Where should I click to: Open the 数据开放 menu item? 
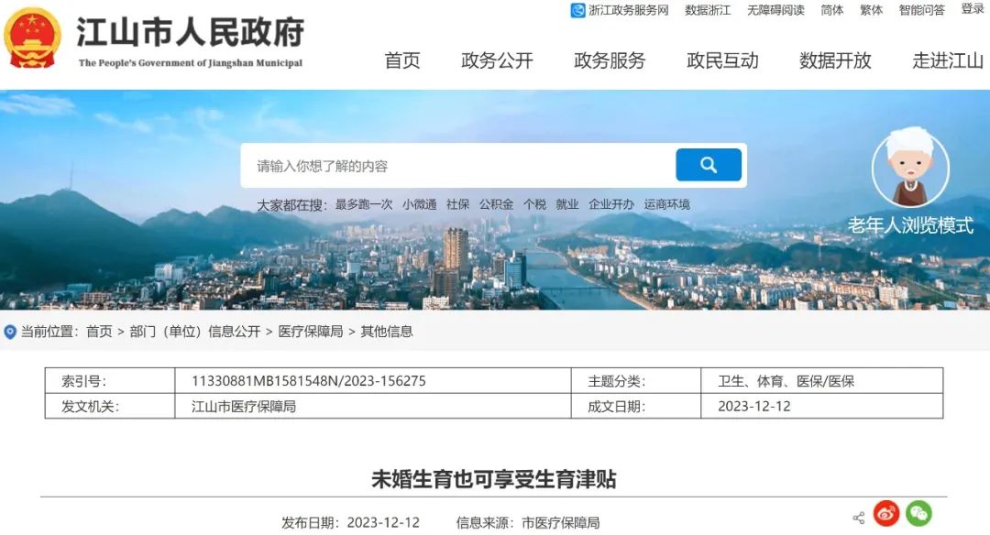click(x=835, y=60)
